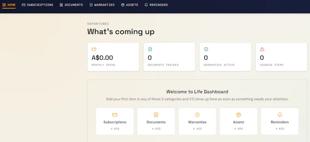Select the Assets nav tab
Viewport: 310px width, 142px height.
pos(129,5)
